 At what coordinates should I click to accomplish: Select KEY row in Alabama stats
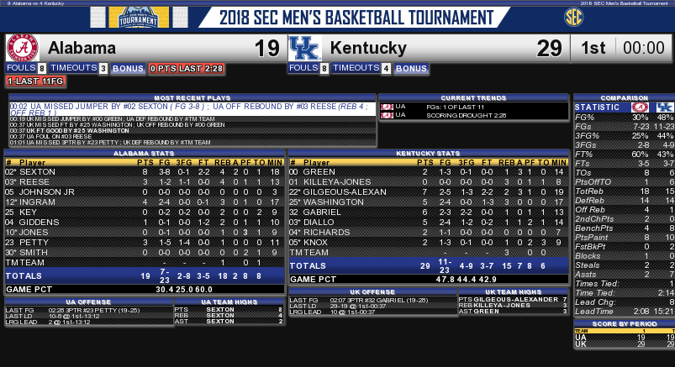[145, 212]
